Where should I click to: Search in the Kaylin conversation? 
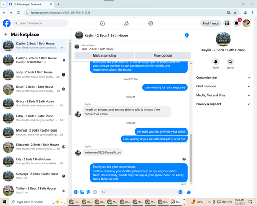[230, 62]
